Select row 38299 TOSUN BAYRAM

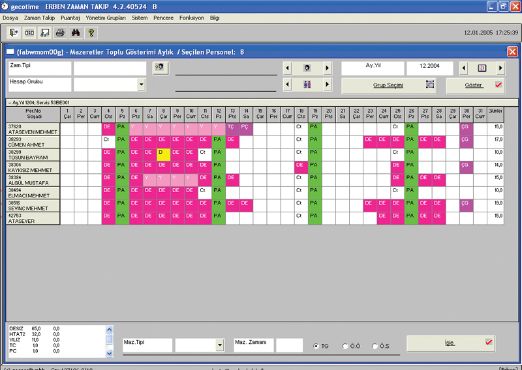(33, 154)
